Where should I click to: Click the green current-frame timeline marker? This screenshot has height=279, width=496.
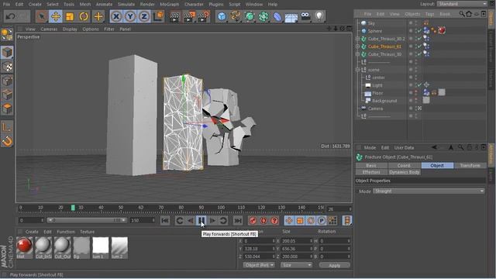[x=73, y=208]
